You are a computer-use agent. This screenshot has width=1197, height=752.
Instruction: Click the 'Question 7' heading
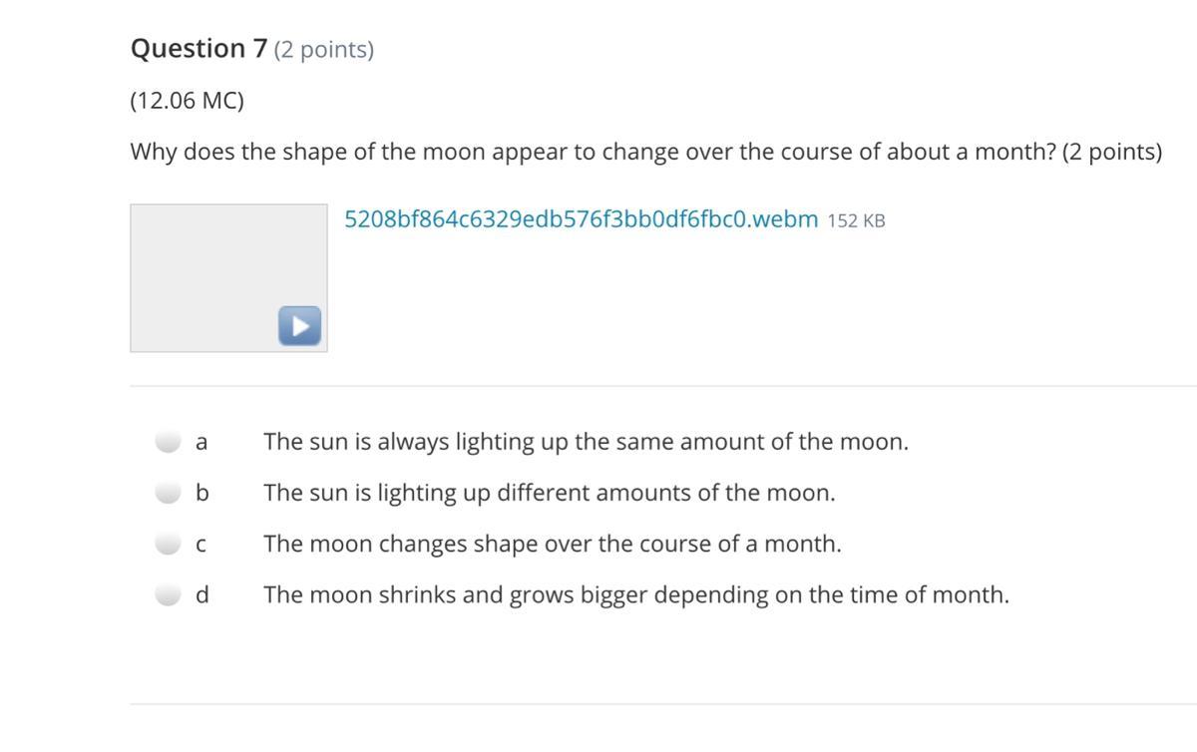point(199,49)
